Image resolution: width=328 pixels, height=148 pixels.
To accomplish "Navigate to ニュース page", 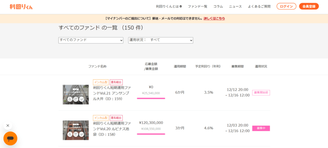I will pyautogui.click(x=235, y=6).
